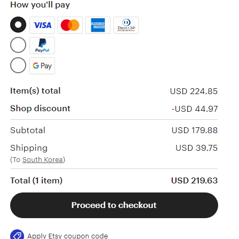Open the South Korea shipping destination link

click(x=43, y=160)
